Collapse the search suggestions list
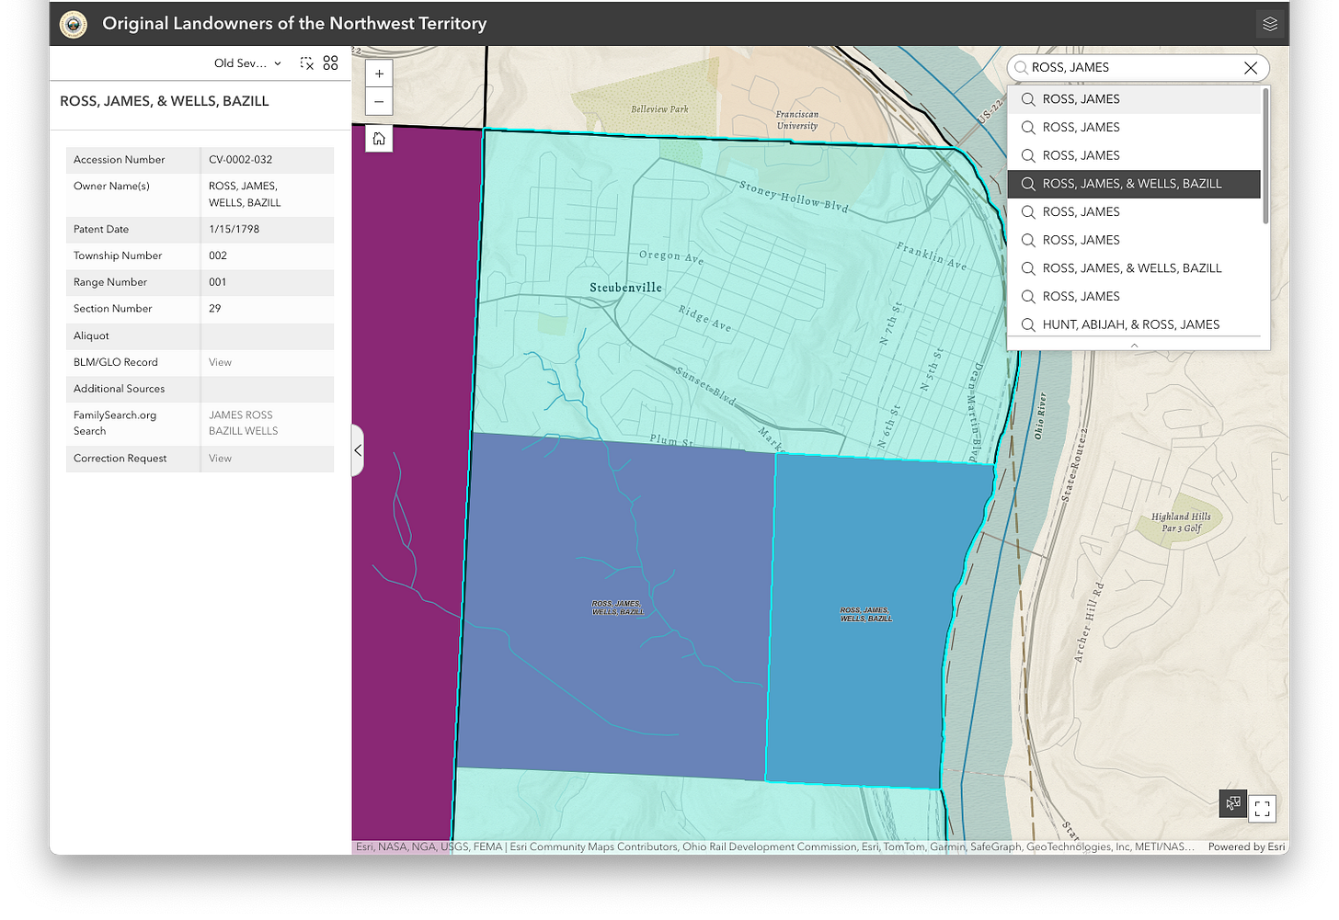Screen dimensions: 1339x920 click(x=1134, y=345)
